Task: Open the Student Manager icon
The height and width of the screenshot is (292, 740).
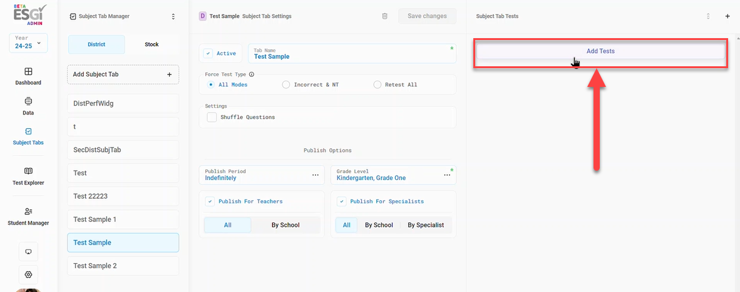Action: (x=28, y=211)
